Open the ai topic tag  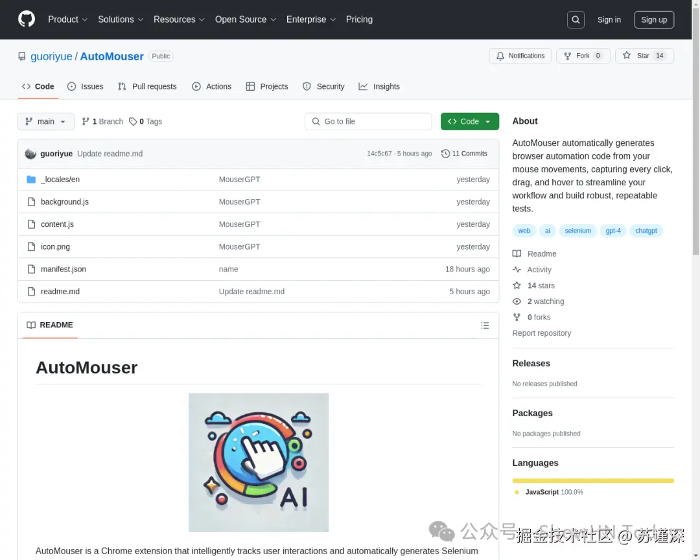[547, 231]
